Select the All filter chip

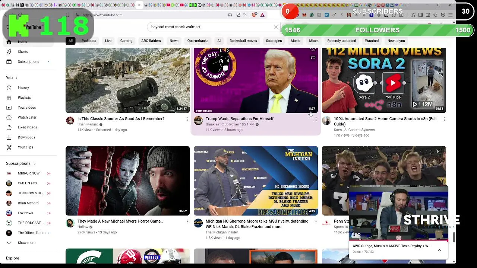tap(70, 41)
